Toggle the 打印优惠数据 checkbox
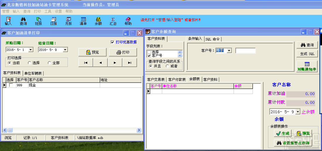Image resolution: width=322 pixels, height=151 pixels. (x=112, y=42)
